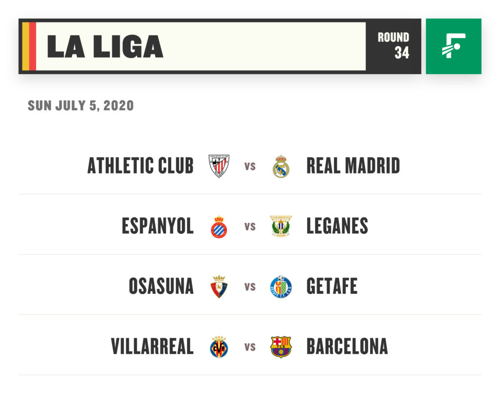This screenshot has width=500, height=405.
Task: Open the green FotMob logo tile
Action: pos(454,46)
